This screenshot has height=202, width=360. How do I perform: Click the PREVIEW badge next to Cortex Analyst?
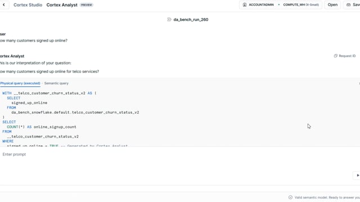click(x=86, y=5)
